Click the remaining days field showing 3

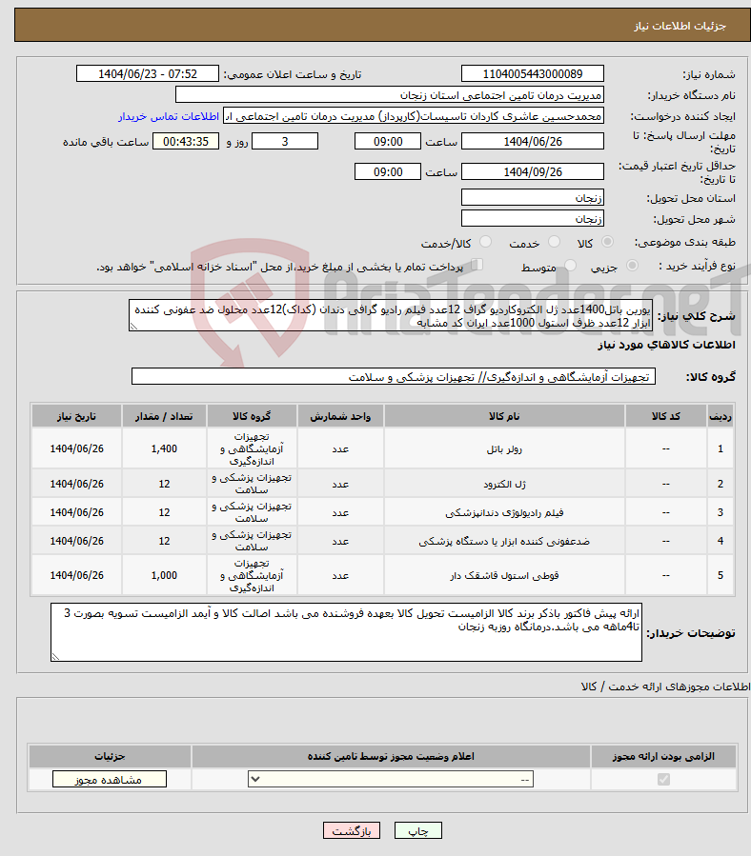[285, 141]
